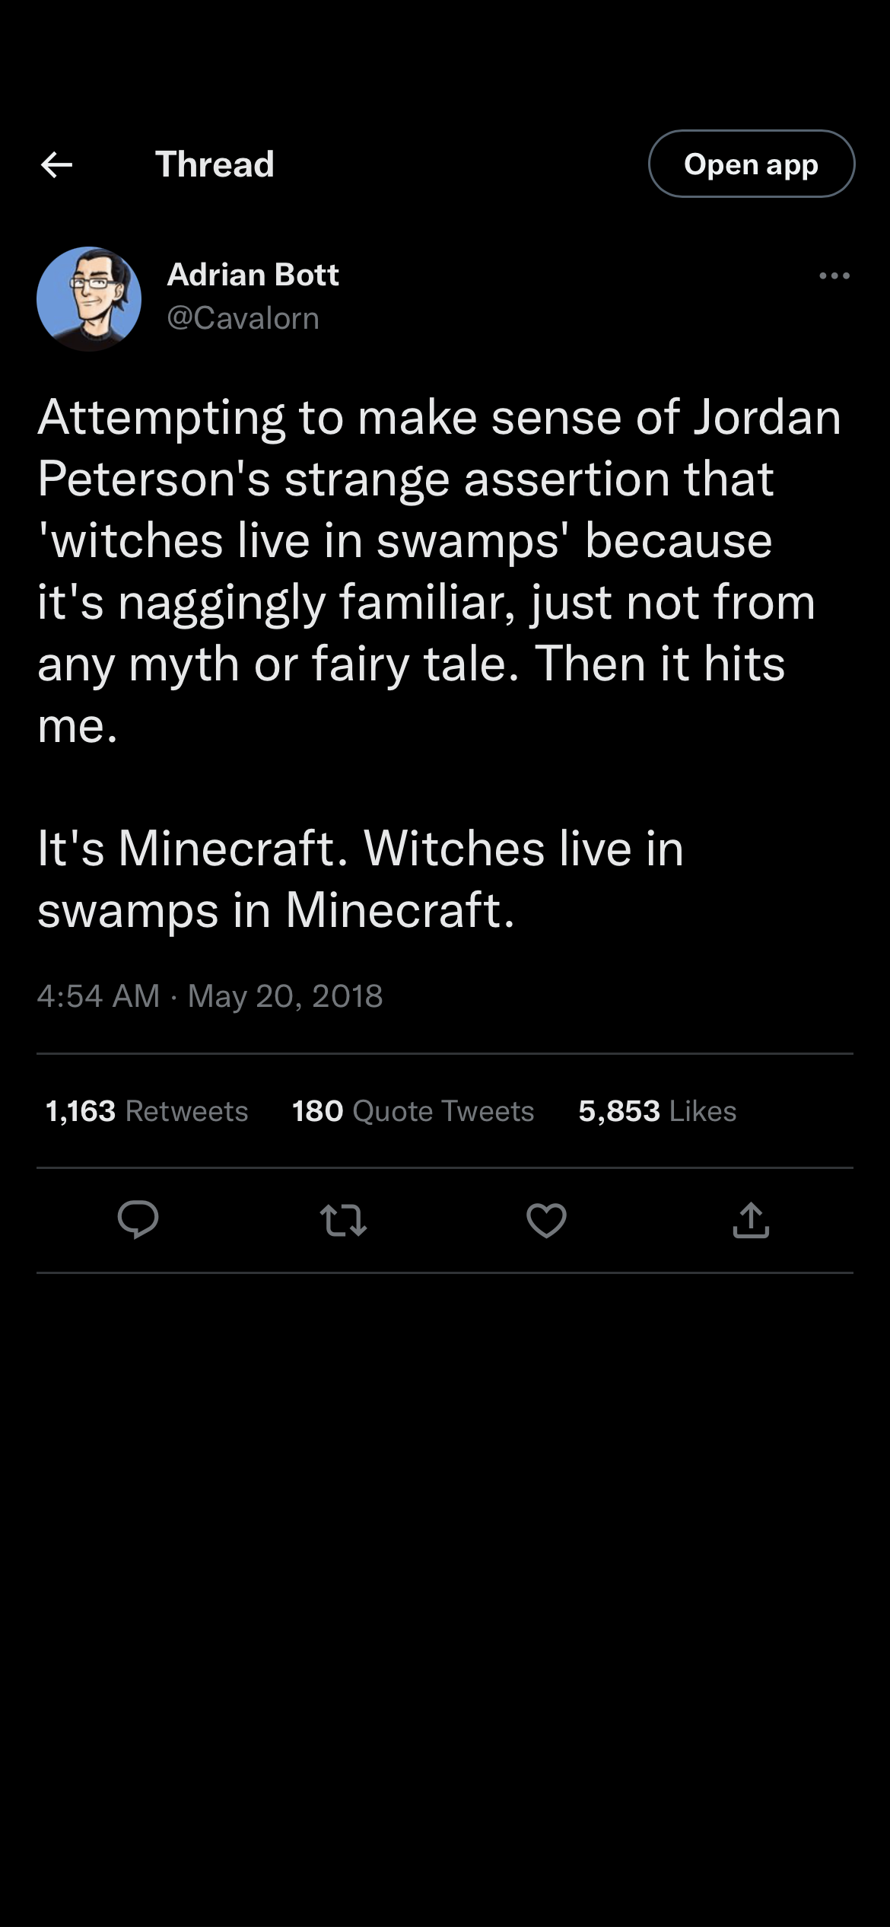See who gave the 5,853 Likes
Screen dimensions: 890x1927
657,1111
